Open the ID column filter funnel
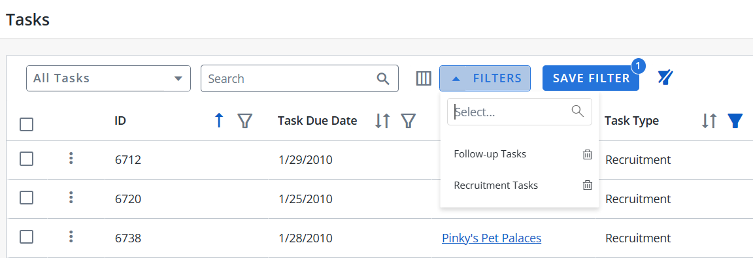Viewport: 753px width, 258px height. [x=245, y=121]
